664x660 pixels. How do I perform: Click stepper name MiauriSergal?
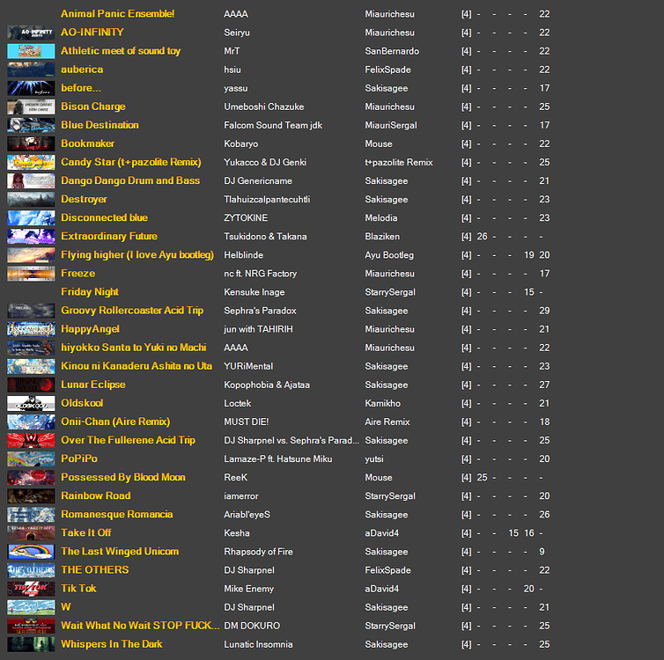[x=391, y=126]
